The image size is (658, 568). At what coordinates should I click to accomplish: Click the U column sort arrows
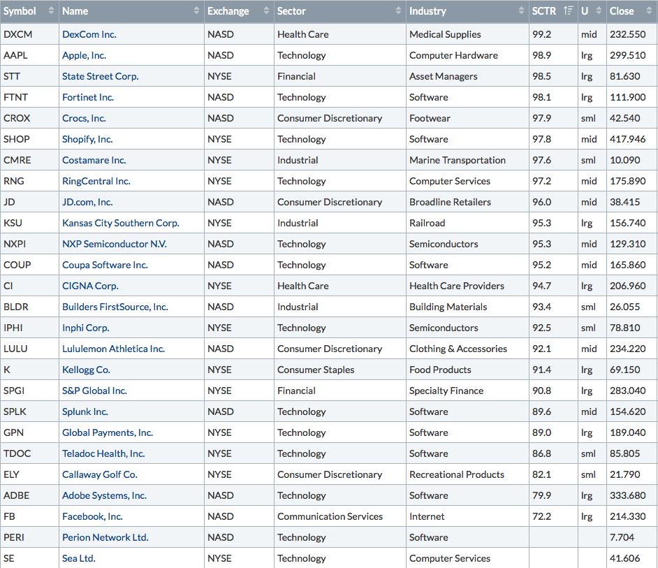(599, 10)
